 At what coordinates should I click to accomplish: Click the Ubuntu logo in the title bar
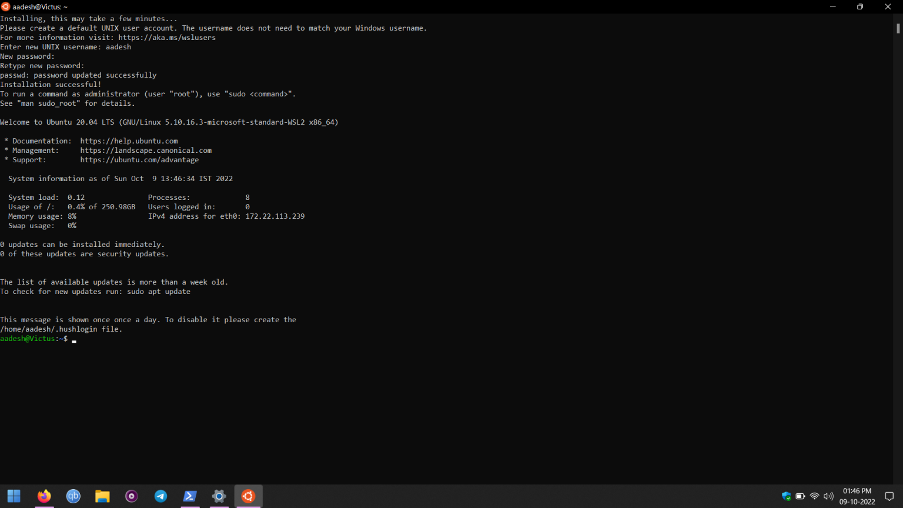tap(5, 6)
